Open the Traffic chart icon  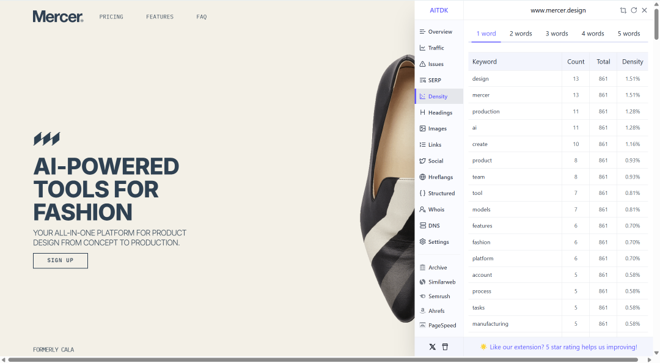(423, 48)
